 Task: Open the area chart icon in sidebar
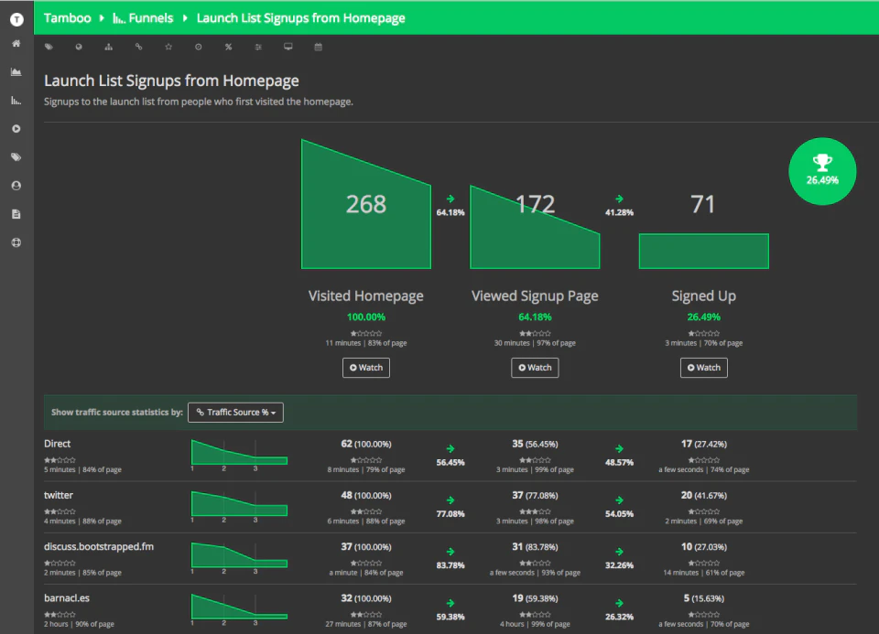click(x=16, y=71)
